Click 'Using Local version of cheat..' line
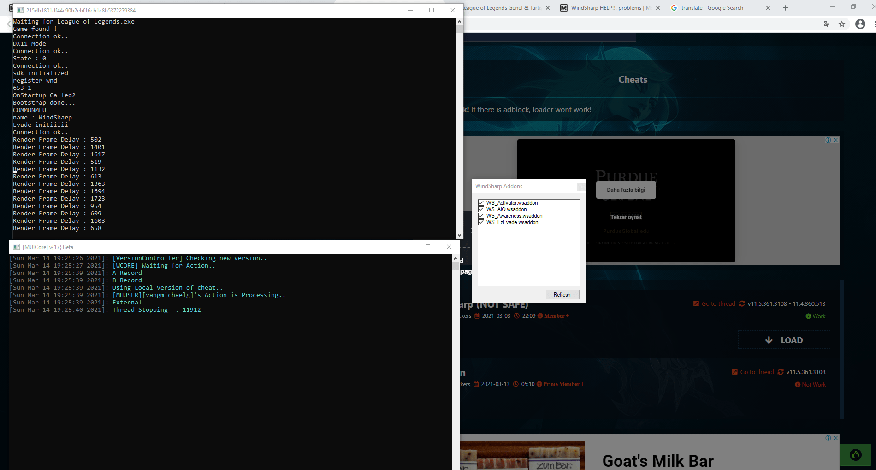 point(168,288)
